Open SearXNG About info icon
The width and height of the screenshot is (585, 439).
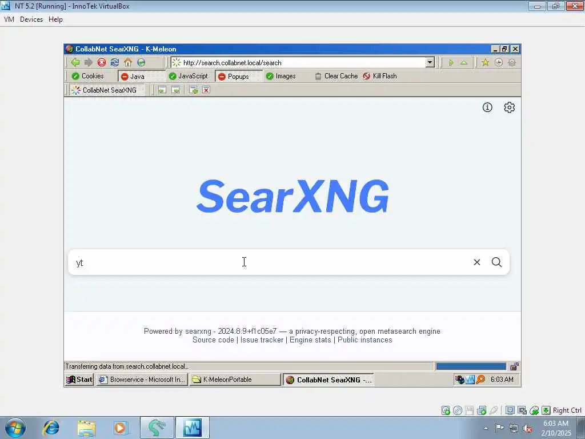[x=487, y=107]
